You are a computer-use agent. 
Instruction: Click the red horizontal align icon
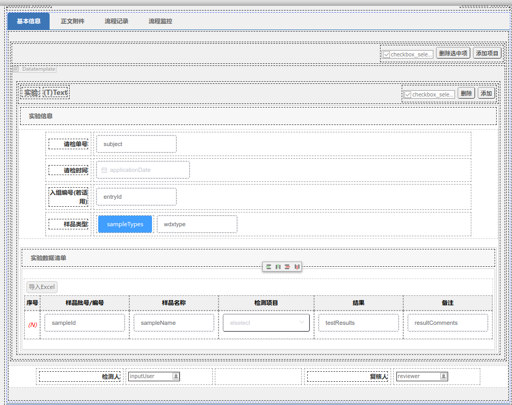pyautogui.click(x=287, y=267)
